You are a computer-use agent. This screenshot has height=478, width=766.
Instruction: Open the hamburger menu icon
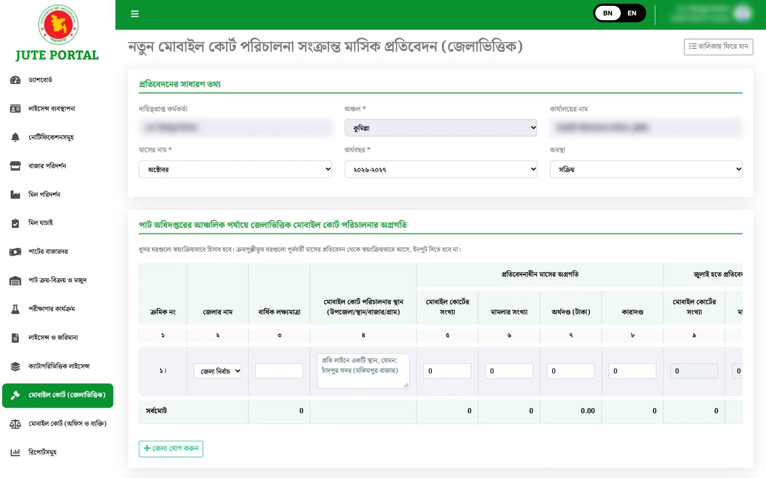click(x=134, y=14)
